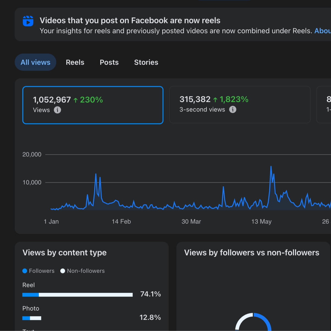Click the Reel 74.1% progress bar
This screenshot has height=331, width=331.
(78, 295)
